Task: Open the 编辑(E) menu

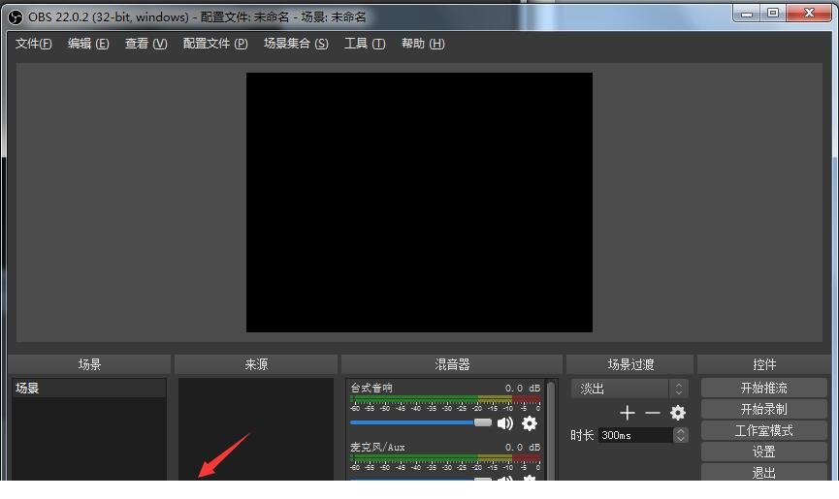Action: [x=88, y=44]
